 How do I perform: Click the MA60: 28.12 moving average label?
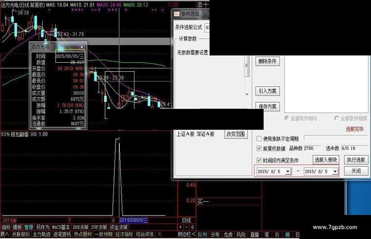[x=135, y=5]
